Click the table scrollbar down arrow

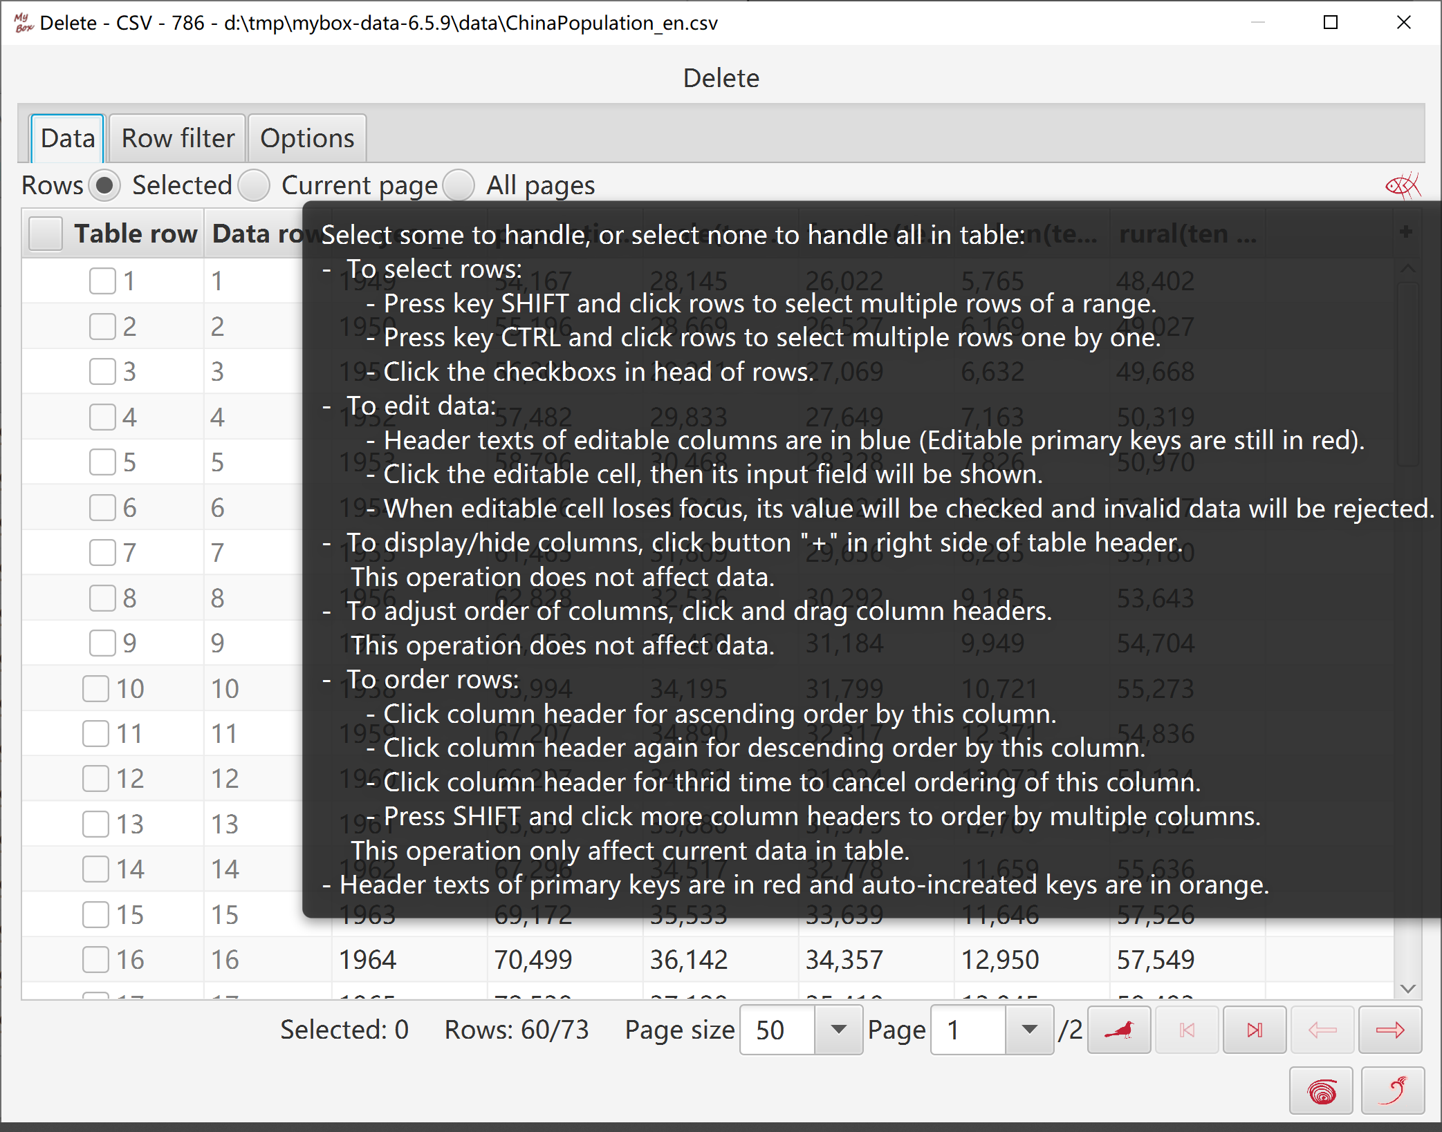(1408, 989)
